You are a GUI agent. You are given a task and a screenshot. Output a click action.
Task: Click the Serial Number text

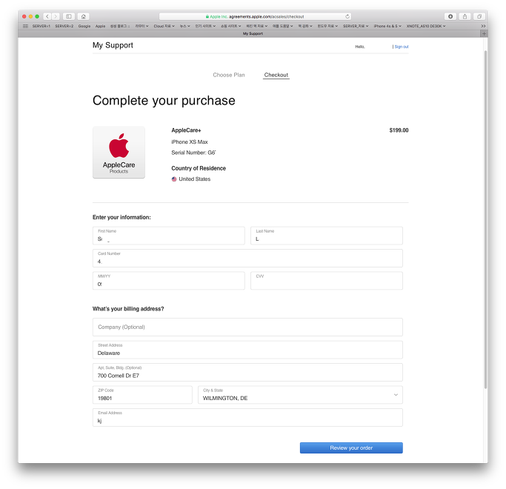click(x=193, y=153)
